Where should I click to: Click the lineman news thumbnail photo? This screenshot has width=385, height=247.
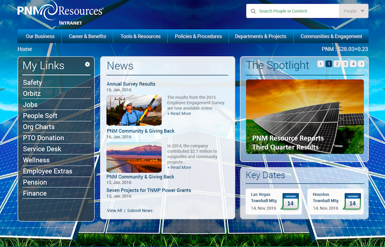[134, 110]
